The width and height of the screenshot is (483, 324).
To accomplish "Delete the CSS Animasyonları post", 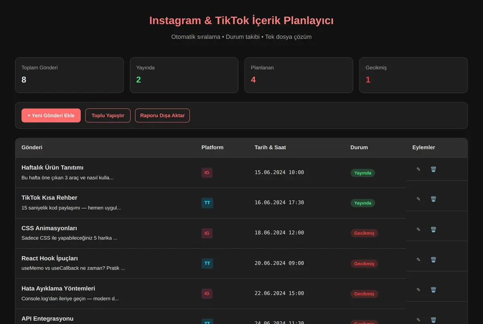I will 433,230.
